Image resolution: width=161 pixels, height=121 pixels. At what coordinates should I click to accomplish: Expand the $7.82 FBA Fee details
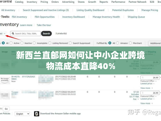[x=136, y=99]
